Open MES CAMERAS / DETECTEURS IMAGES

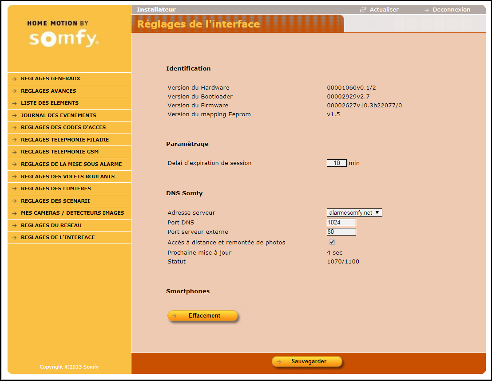(72, 213)
